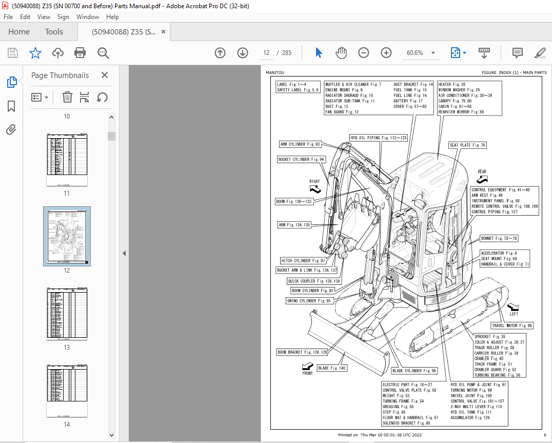Open the Window menu
Screen dimensions: 552x443
tap(88, 17)
